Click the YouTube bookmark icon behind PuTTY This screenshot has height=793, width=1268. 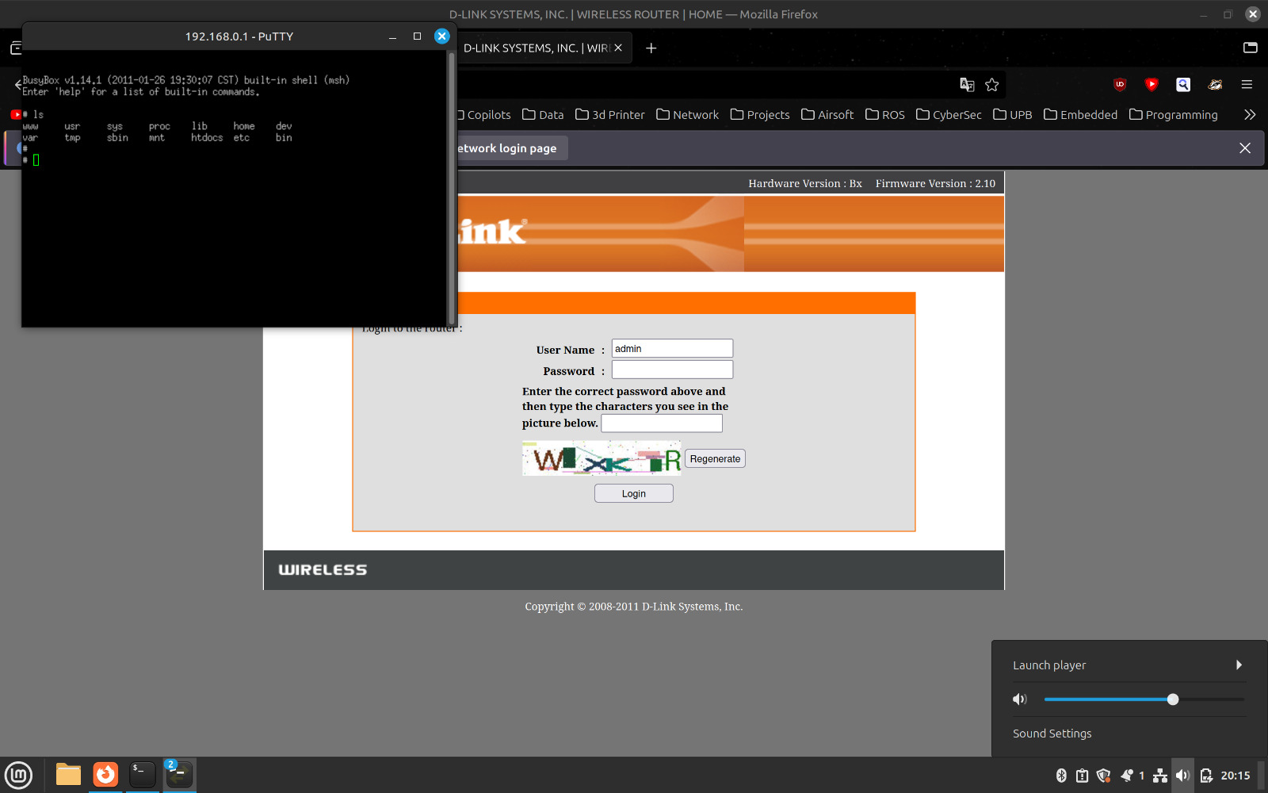(15, 115)
